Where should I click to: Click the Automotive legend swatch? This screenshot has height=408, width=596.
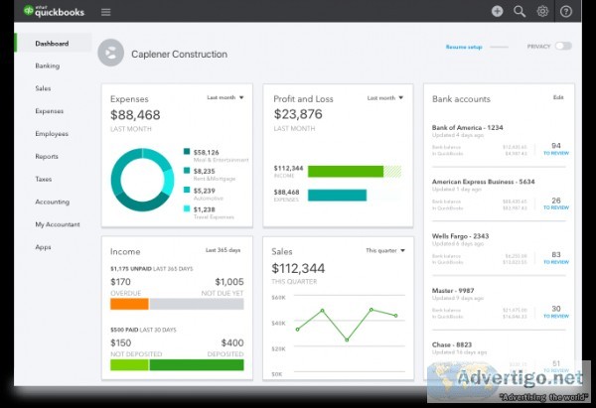click(187, 190)
